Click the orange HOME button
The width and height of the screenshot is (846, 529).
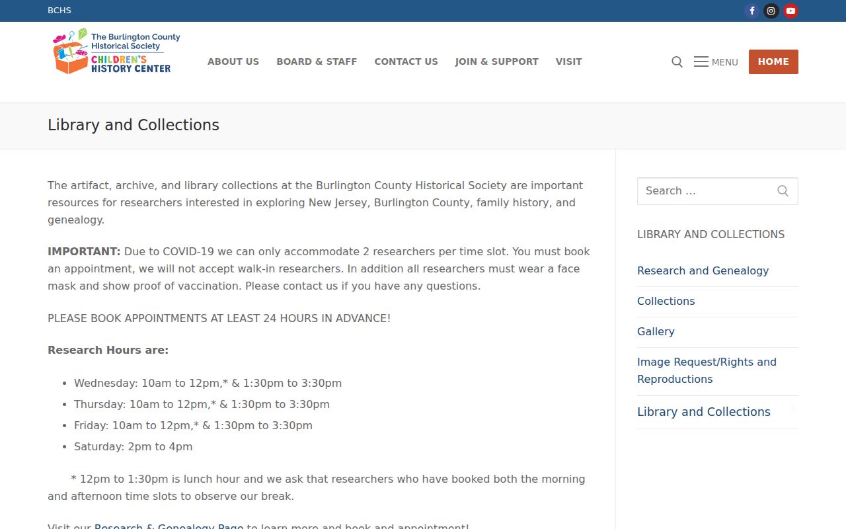point(773,61)
